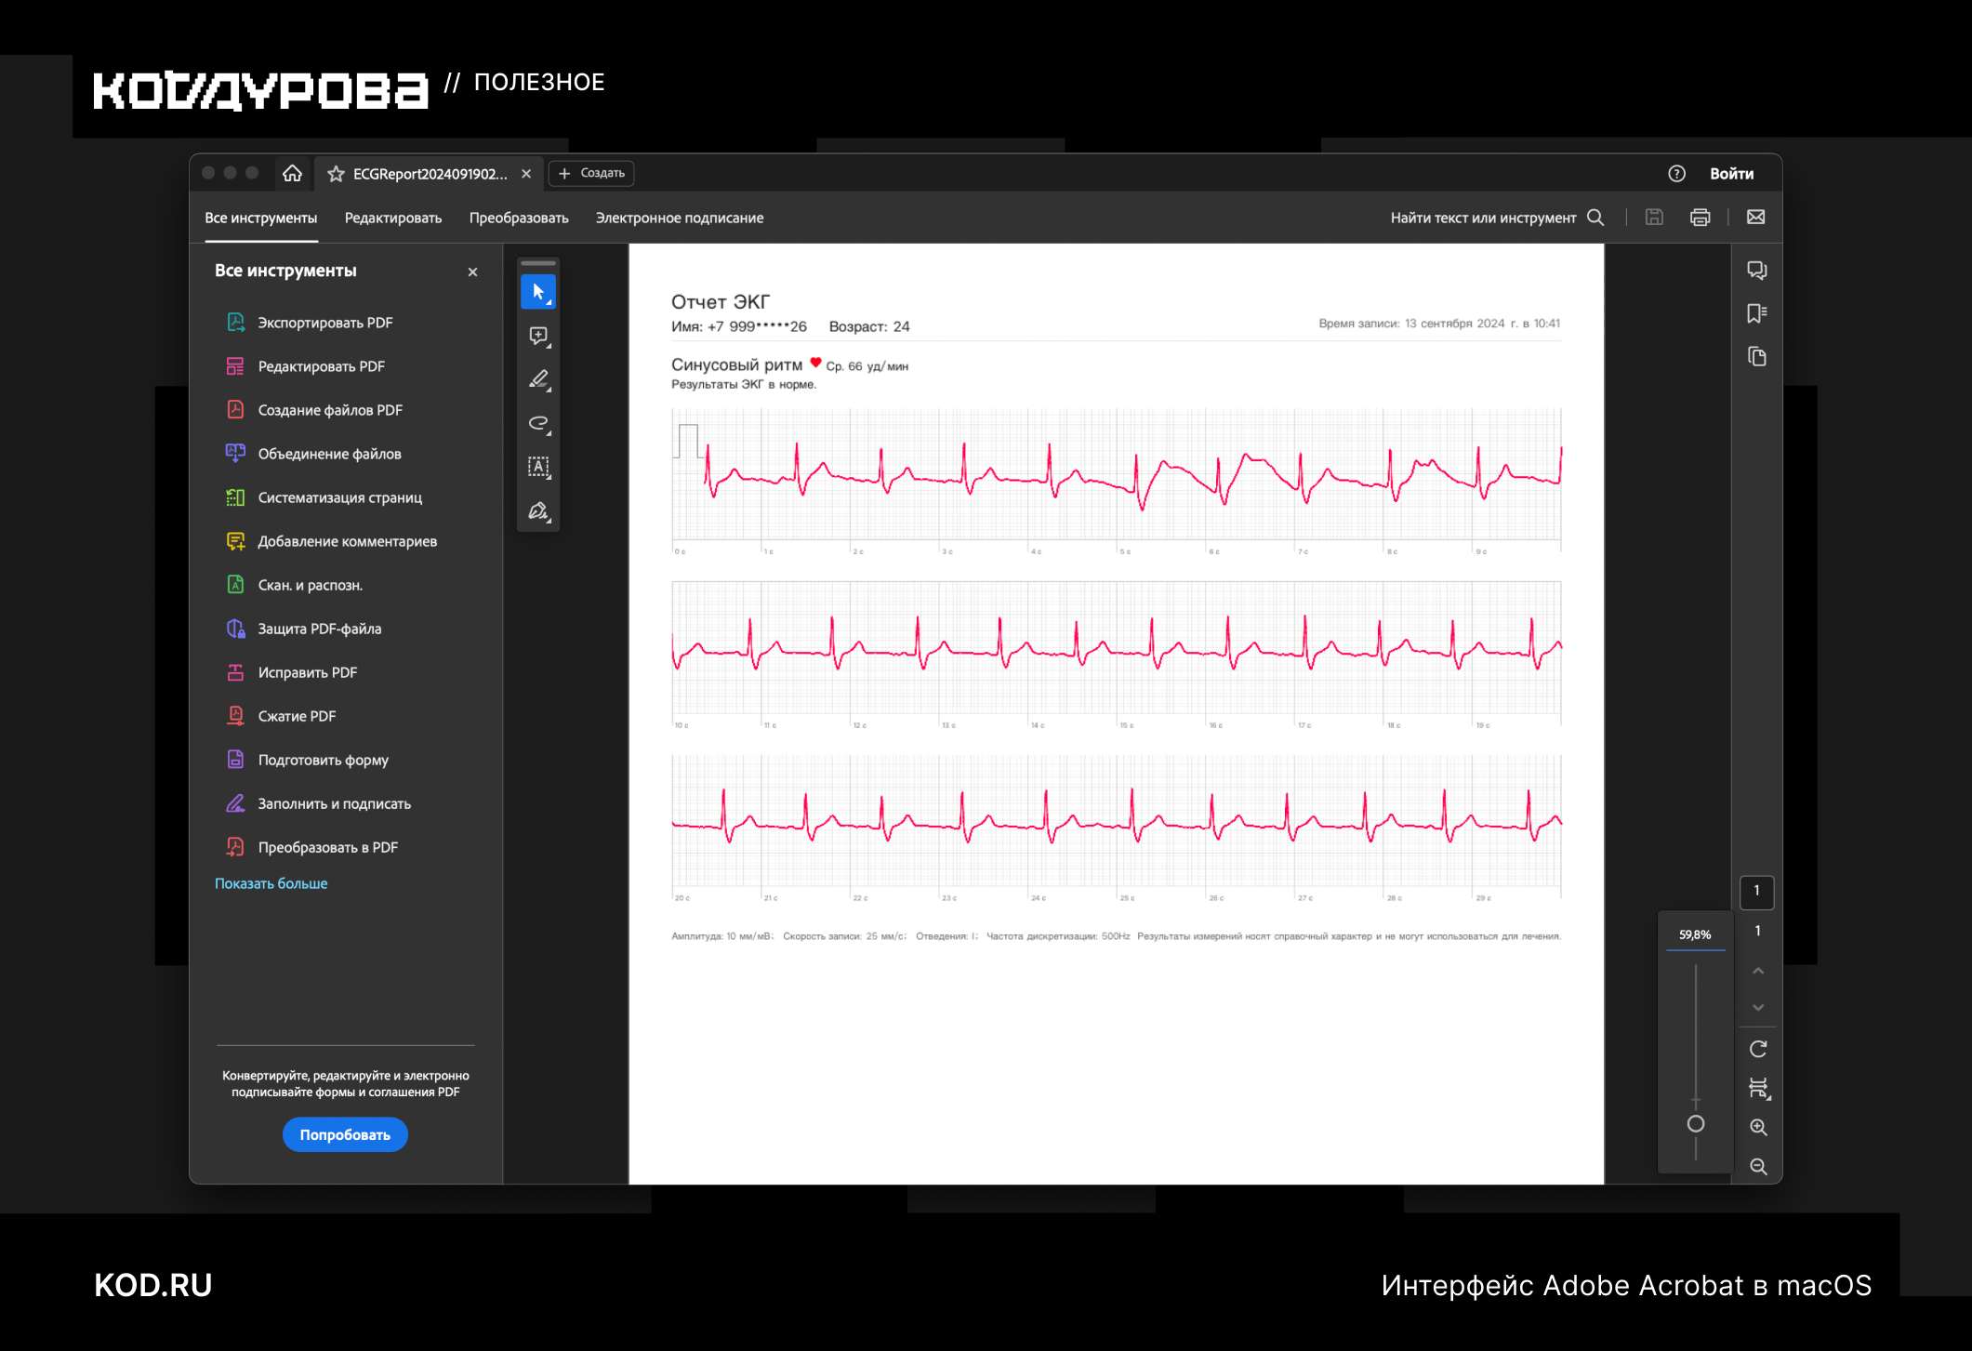Open Добавление комментариев tool
Viewport: 1972px width, 1351px height.
(346, 541)
